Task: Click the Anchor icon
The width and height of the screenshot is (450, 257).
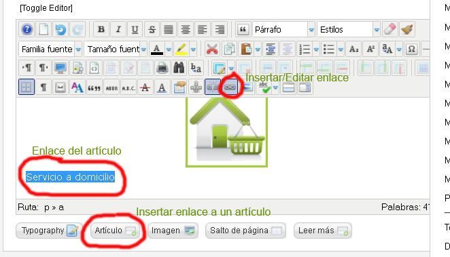Action: pyautogui.click(x=196, y=87)
